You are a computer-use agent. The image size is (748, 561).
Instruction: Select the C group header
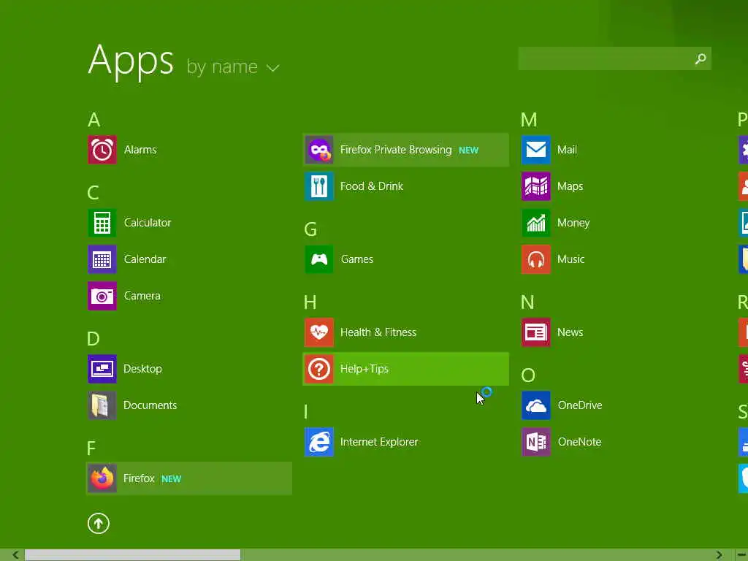coord(93,193)
